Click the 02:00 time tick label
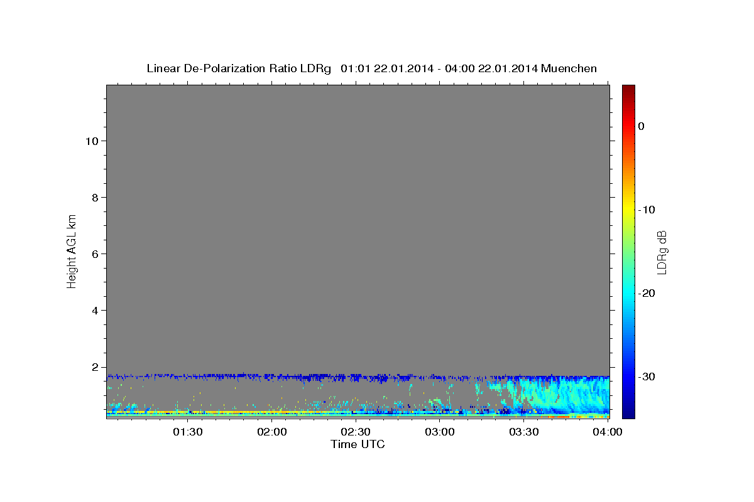The height and width of the screenshot is (502, 754). coord(272,432)
